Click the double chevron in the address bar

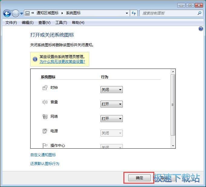[33, 13]
